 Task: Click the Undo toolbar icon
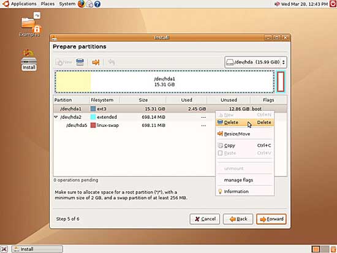(x=112, y=62)
